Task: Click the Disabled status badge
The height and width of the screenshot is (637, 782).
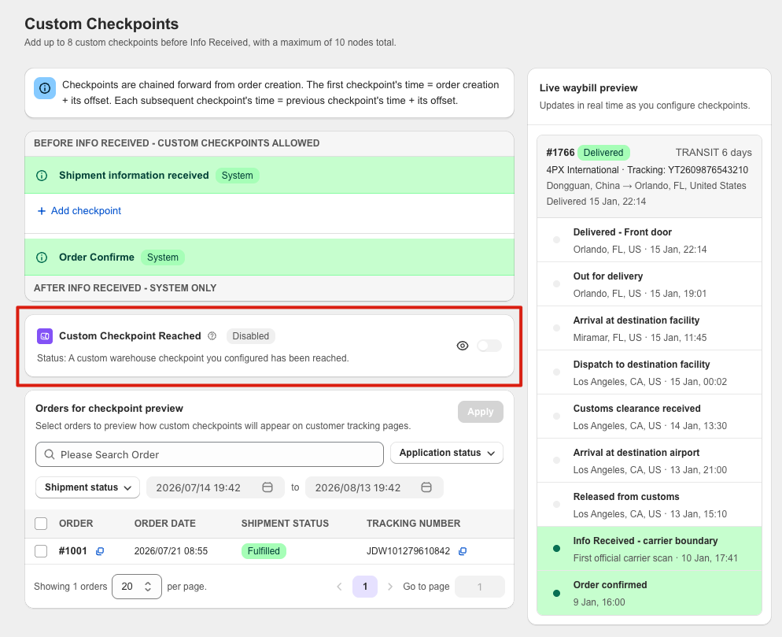Action: coord(250,336)
